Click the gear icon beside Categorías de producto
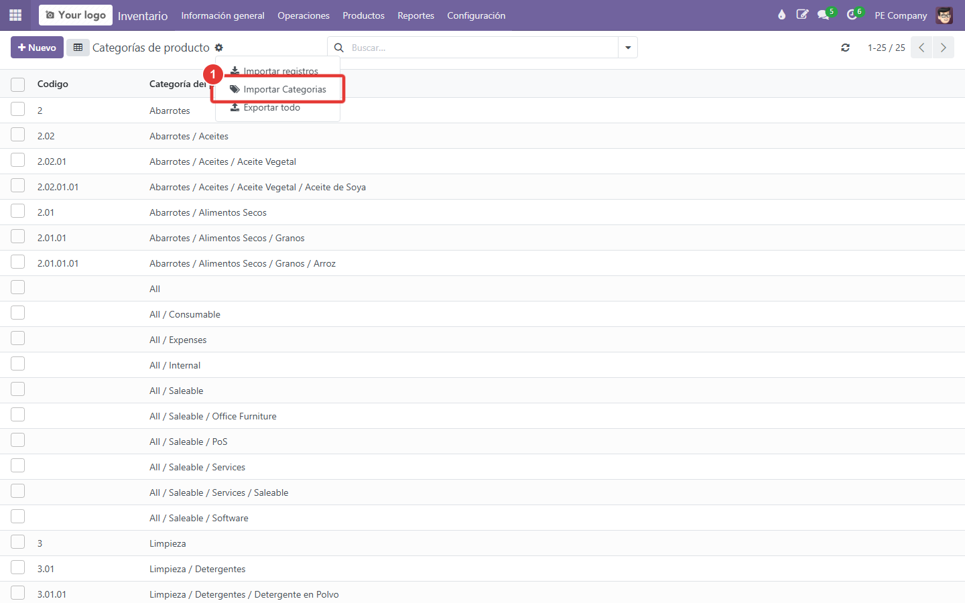 pyautogui.click(x=219, y=48)
